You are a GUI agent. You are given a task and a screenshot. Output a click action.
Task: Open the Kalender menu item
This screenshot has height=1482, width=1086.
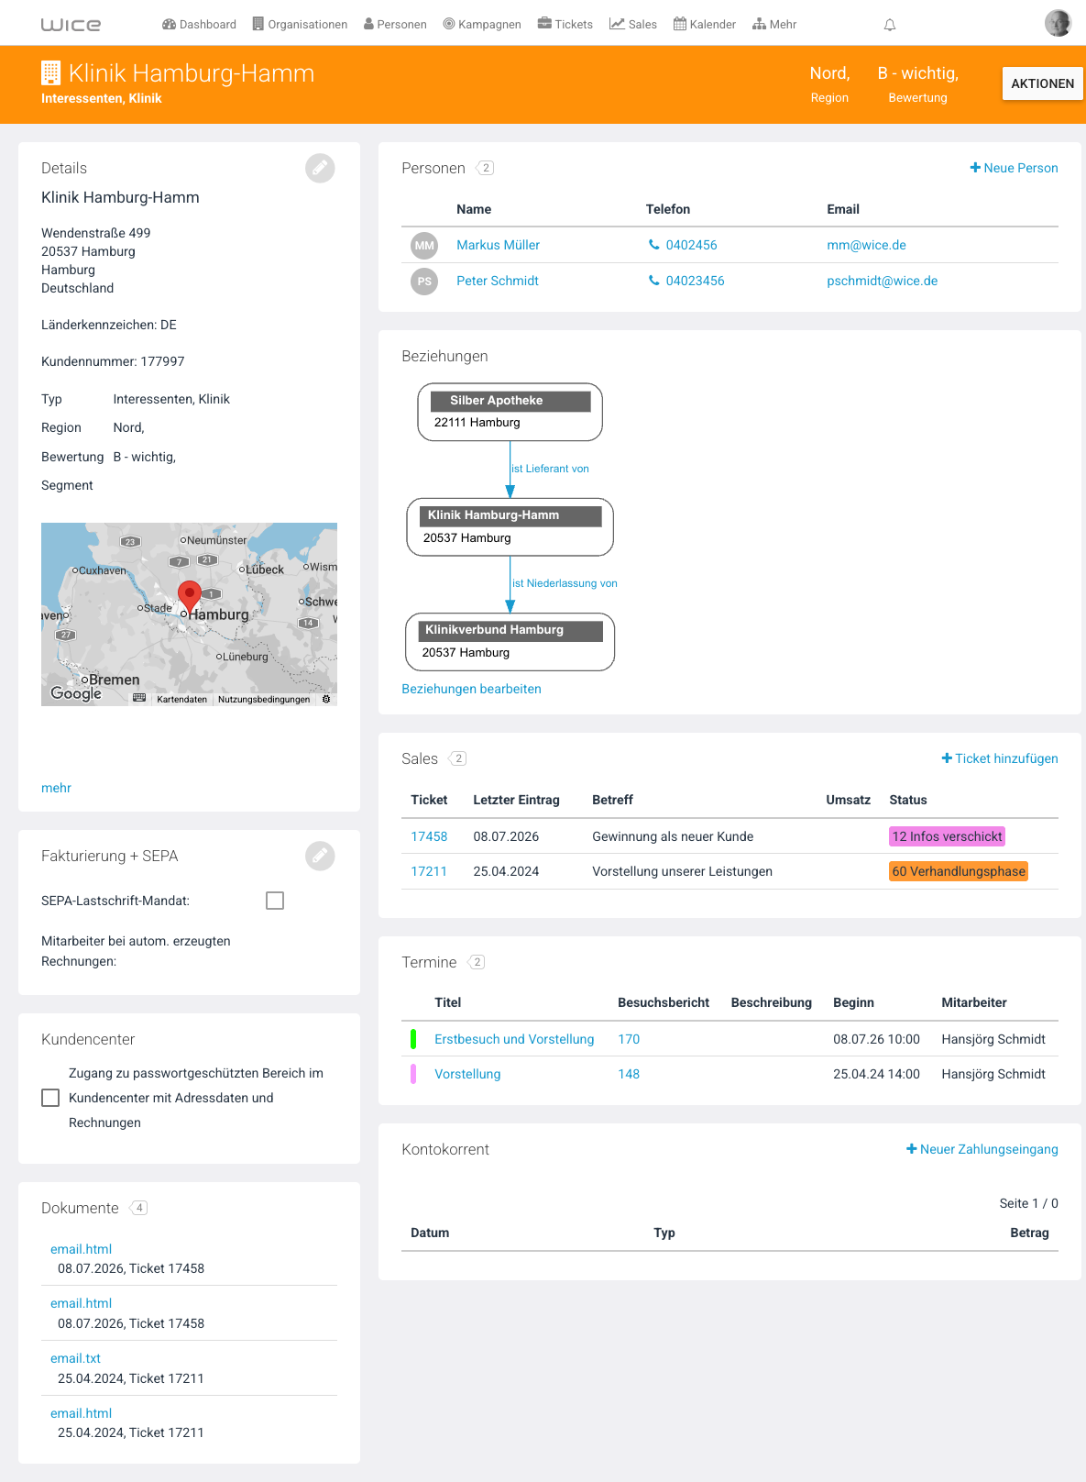(x=705, y=25)
